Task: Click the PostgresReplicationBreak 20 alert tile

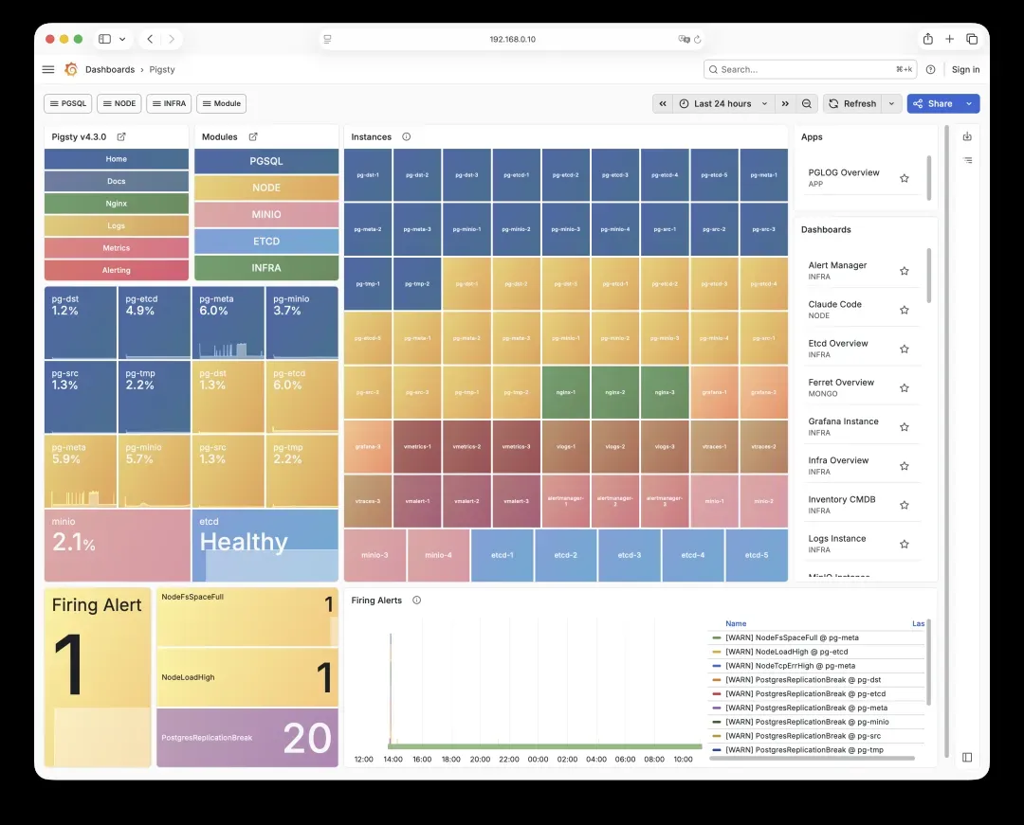Action: [x=247, y=738]
